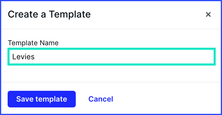Activate the Template Name text box
The image size is (222, 115).
112,57
